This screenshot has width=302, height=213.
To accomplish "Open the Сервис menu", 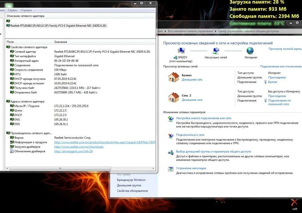I will 12,10.
